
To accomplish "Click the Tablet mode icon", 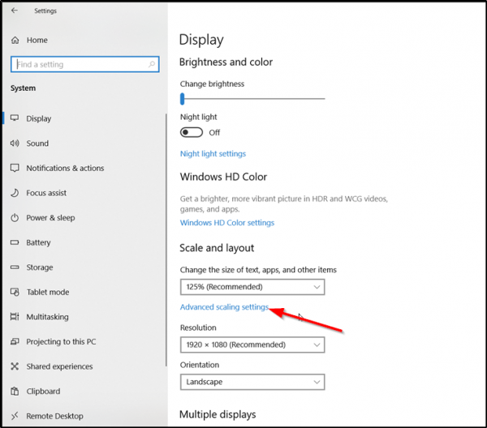I will [x=15, y=292].
